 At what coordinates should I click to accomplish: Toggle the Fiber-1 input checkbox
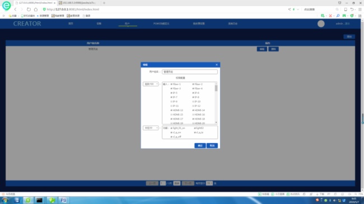pyautogui.click(x=171, y=84)
